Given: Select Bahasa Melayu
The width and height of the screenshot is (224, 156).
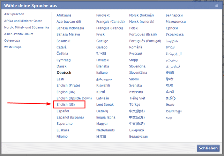Looking at the screenshot, I should 68,34.
